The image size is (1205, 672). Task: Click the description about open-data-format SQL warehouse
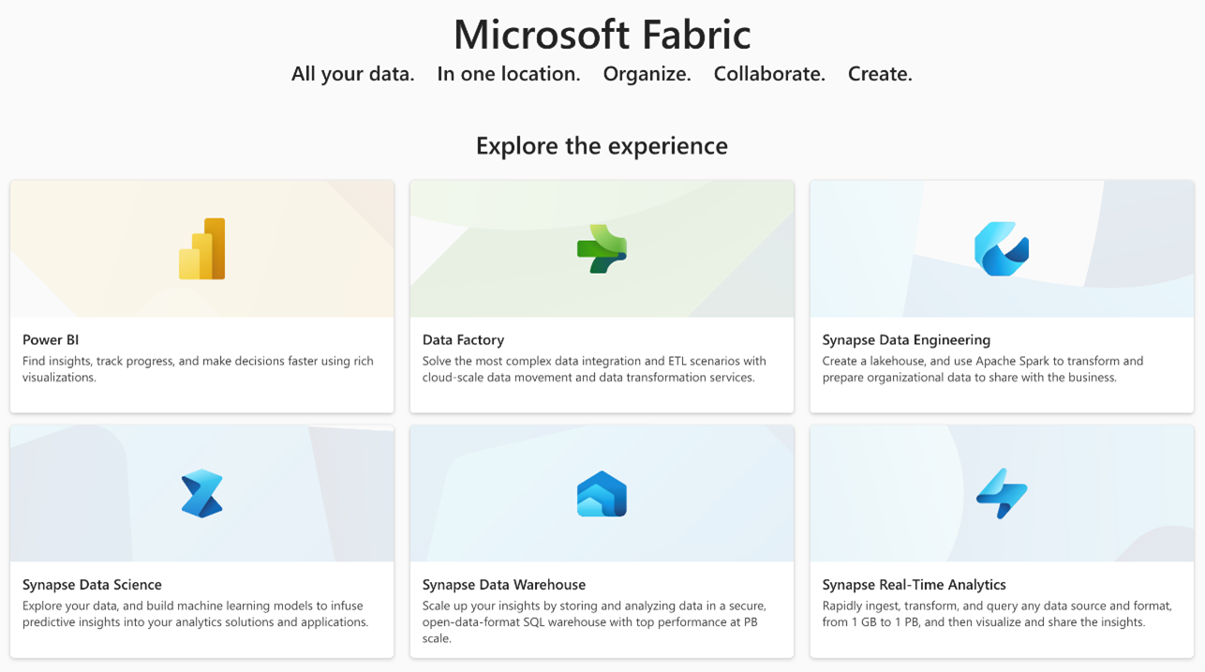[x=594, y=622]
